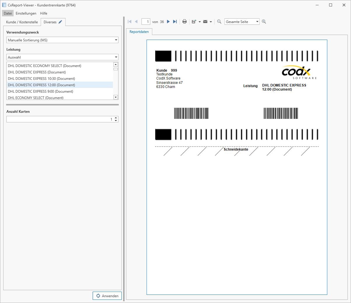This screenshot has width=351, height=303.
Task: Select DHL DOMESTIC EXPRESS 9:00 (Document)
Action: tap(60, 91)
